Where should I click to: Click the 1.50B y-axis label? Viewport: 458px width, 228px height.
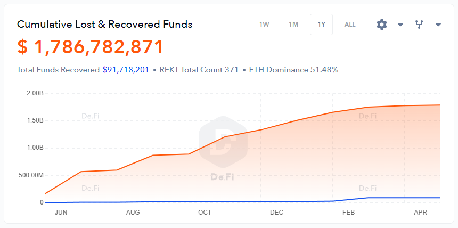tap(35, 121)
